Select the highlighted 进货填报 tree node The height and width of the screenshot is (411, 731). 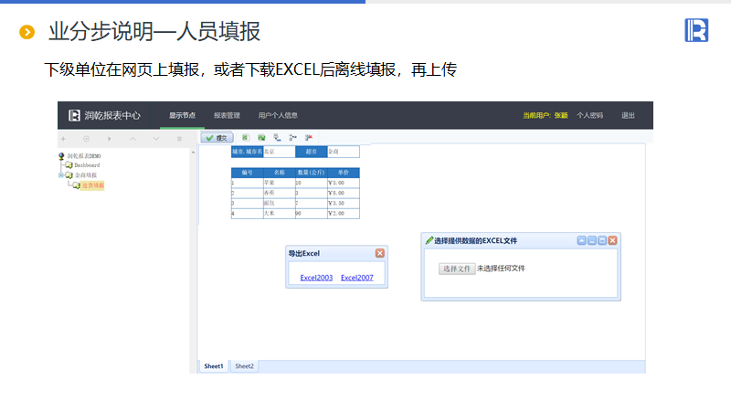[93, 185]
